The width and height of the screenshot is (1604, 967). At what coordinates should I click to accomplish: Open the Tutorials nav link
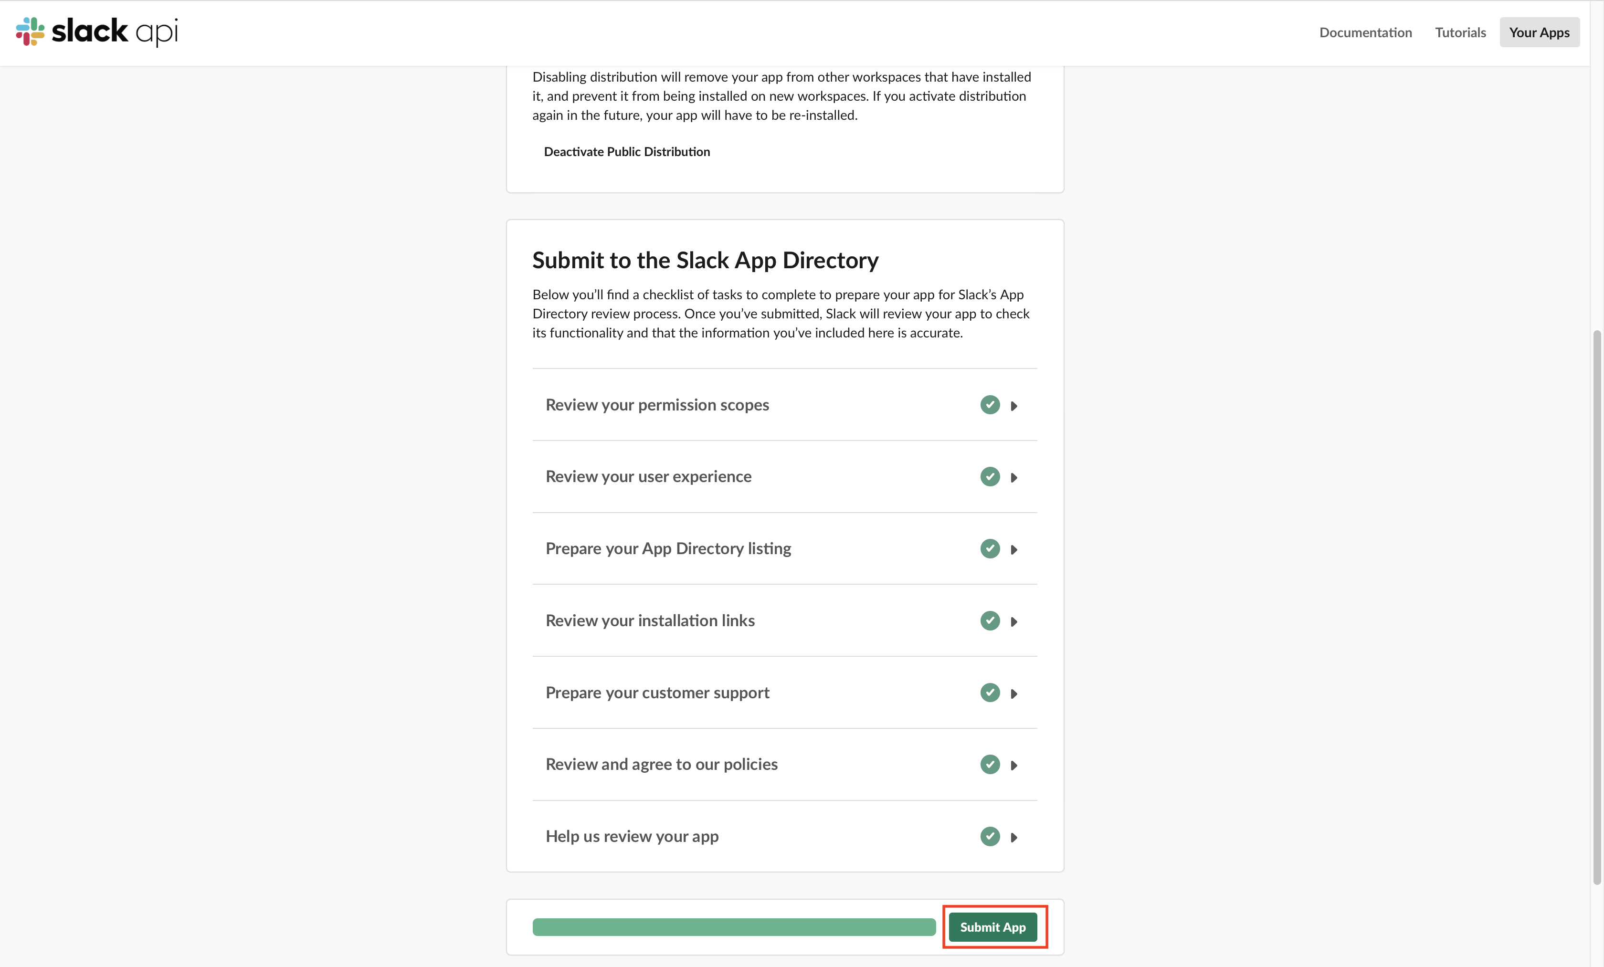click(x=1460, y=32)
